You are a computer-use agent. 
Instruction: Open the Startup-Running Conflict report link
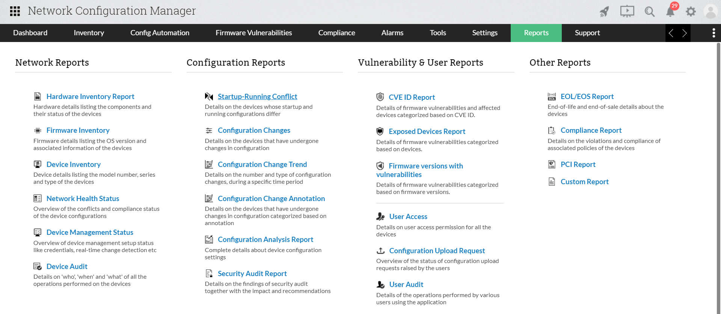point(257,96)
